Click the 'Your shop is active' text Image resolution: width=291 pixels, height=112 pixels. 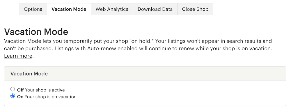(45, 90)
